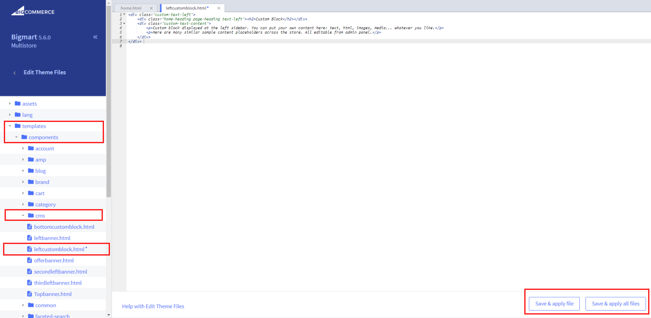Click the lang folder icon
The height and width of the screenshot is (318, 651).
pyautogui.click(x=18, y=115)
